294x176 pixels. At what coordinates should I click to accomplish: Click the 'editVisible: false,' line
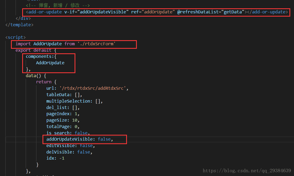[x=71, y=145]
